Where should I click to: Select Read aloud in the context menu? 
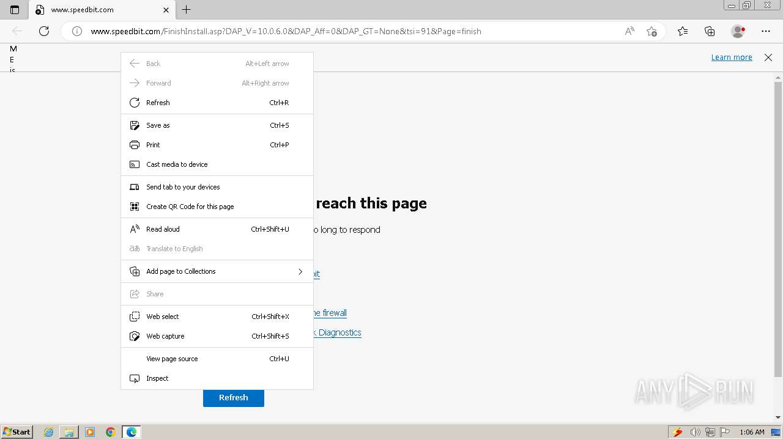pyautogui.click(x=217, y=229)
